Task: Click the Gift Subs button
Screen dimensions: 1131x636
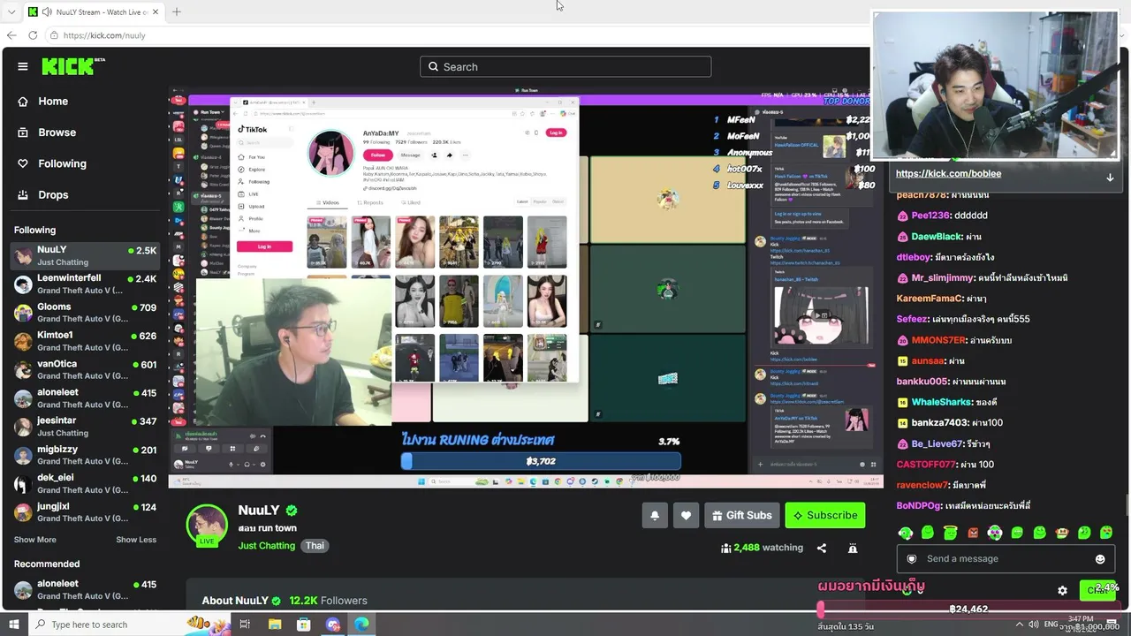Action: click(x=741, y=516)
